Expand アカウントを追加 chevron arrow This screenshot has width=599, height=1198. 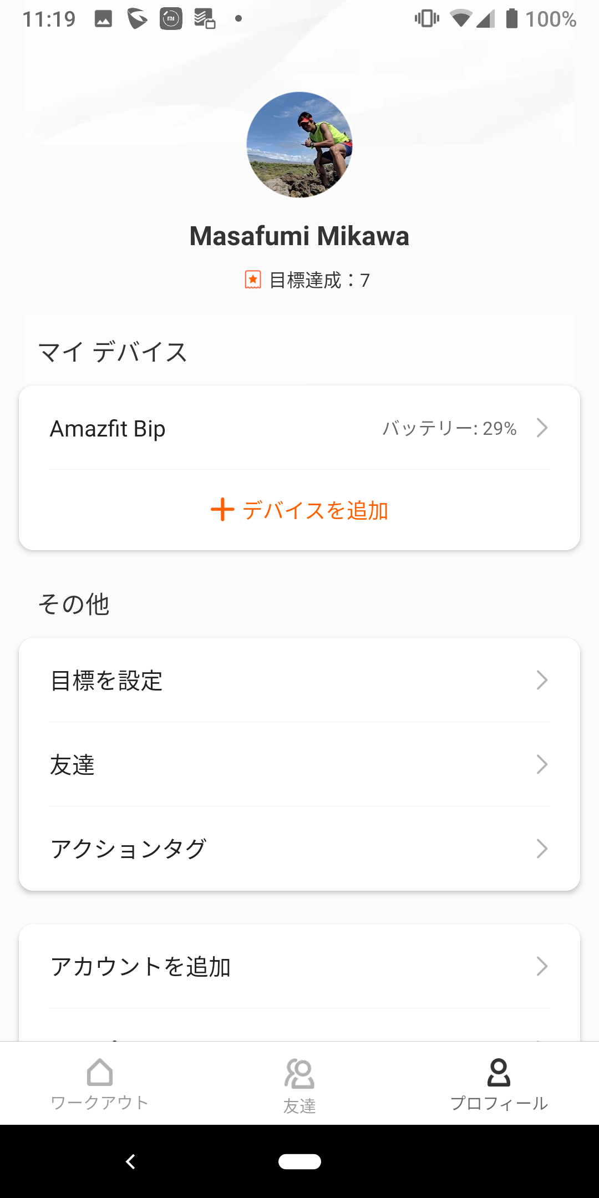(542, 966)
